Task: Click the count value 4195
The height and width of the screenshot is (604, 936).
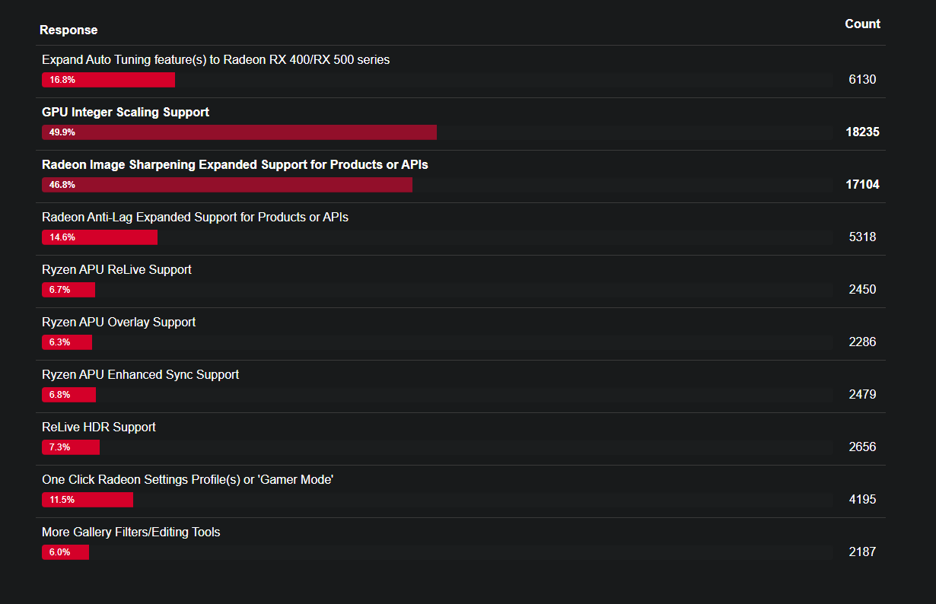Action: [862, 499]
